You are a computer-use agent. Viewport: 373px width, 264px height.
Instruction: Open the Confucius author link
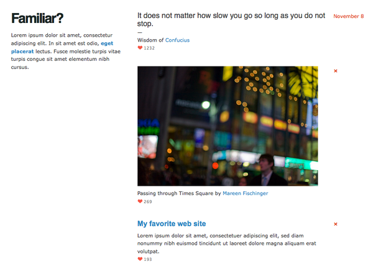(177, 40)
